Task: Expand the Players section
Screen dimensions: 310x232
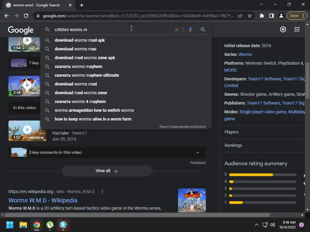Action: click(262, 132)
